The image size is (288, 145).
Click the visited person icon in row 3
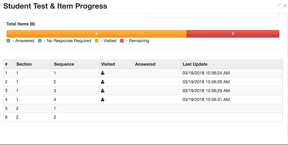103,91
